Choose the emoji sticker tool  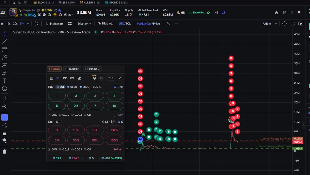[x=5, y=88]
